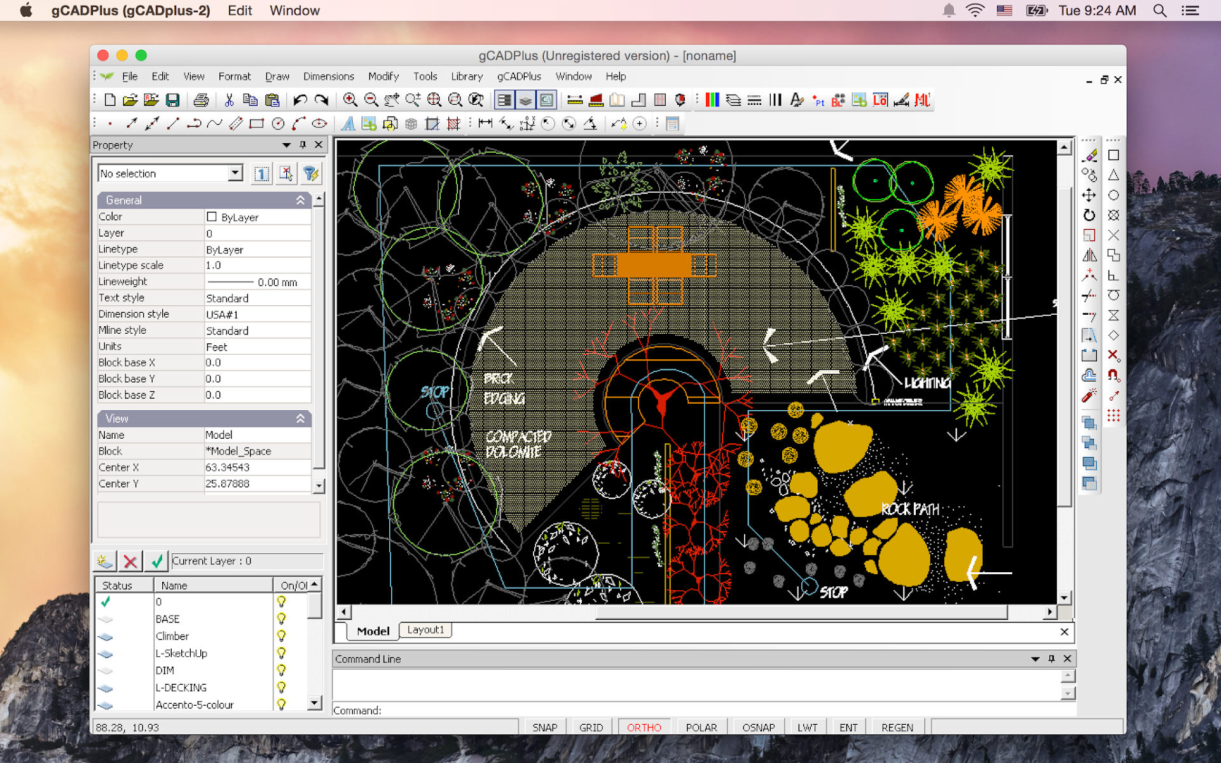Click the Redo arrow icon
Viewport: 1221px width, 763px height.
322,100
